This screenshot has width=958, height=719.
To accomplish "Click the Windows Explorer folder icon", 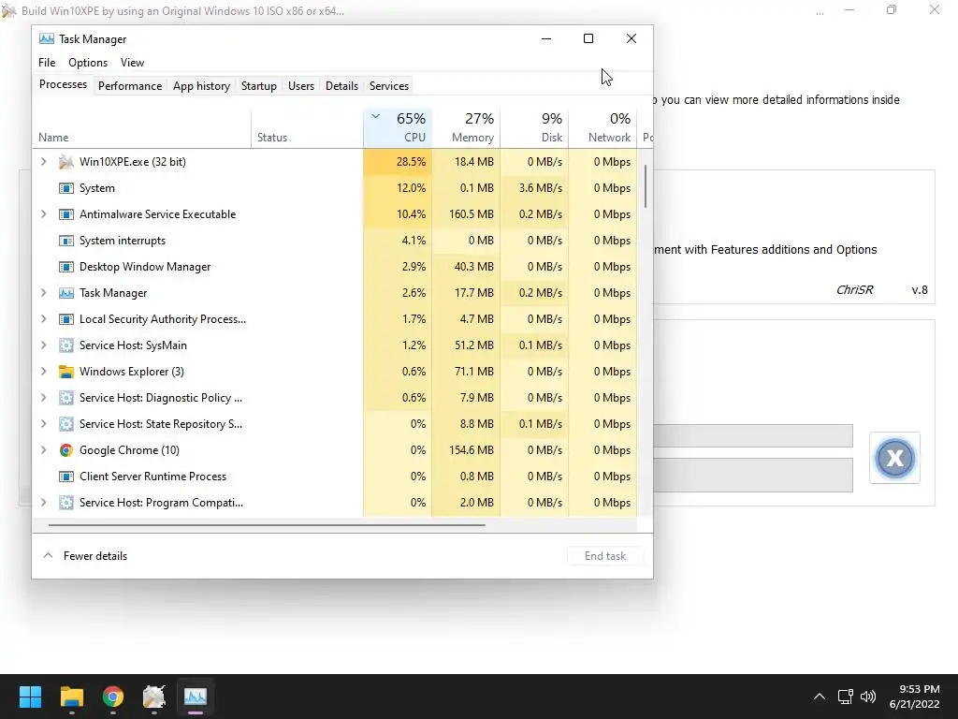I will pos(66,372).
